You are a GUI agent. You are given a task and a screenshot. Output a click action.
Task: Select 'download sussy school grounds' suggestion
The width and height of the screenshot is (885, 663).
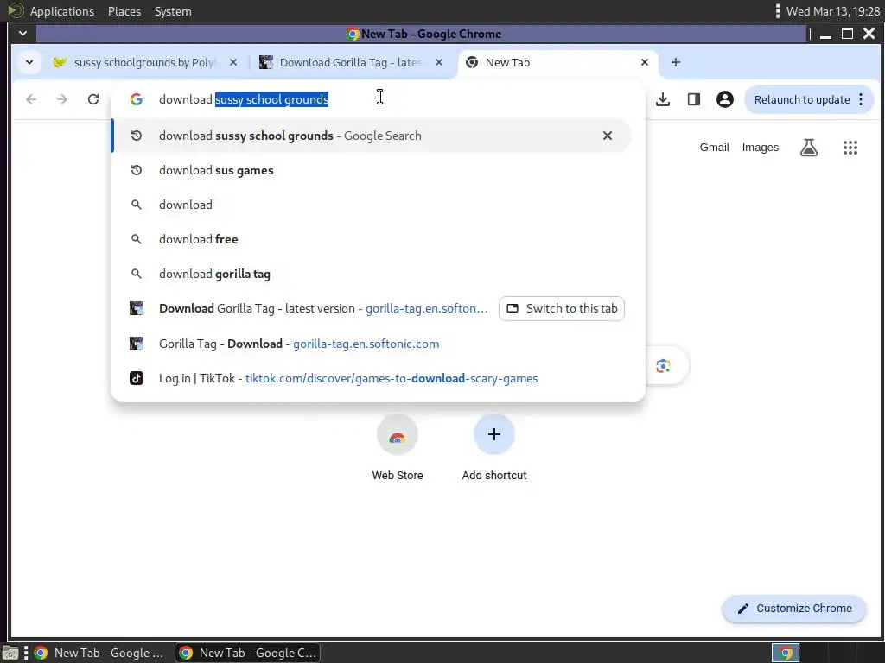[x=372, y=136]
